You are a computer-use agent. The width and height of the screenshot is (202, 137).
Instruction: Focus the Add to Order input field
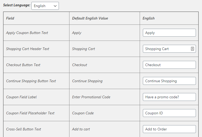point(169,129)
